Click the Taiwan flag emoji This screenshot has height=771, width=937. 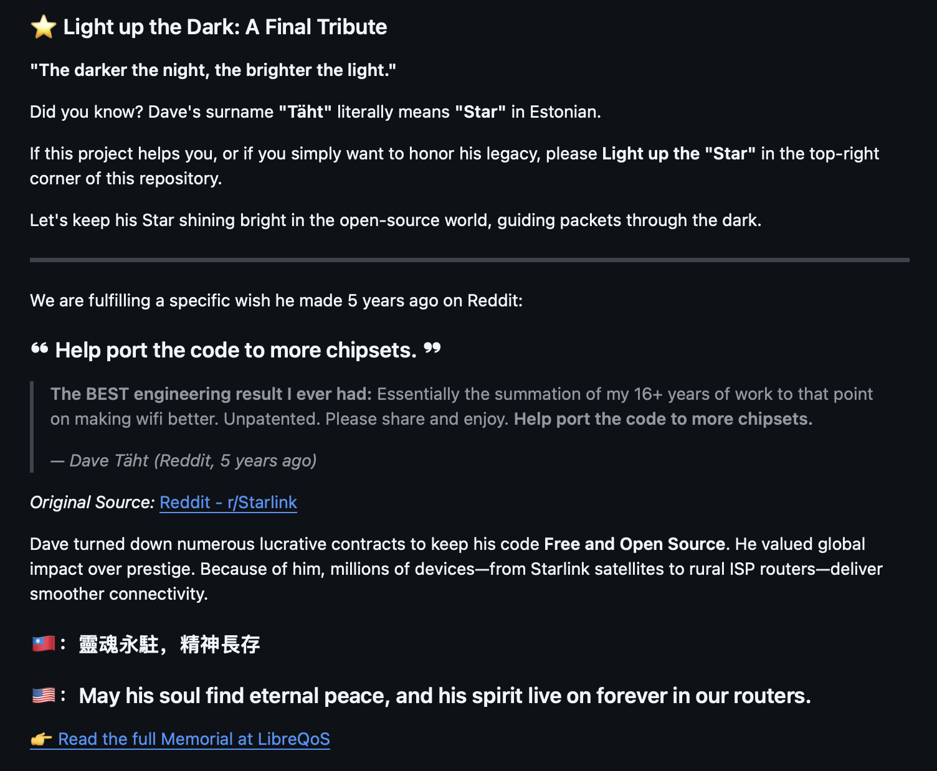(x=44, y=643)
